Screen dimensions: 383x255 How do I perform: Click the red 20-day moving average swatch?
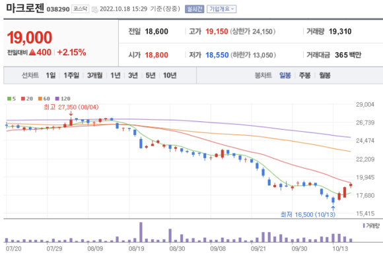pyautogui.click(x=23, y=99)
